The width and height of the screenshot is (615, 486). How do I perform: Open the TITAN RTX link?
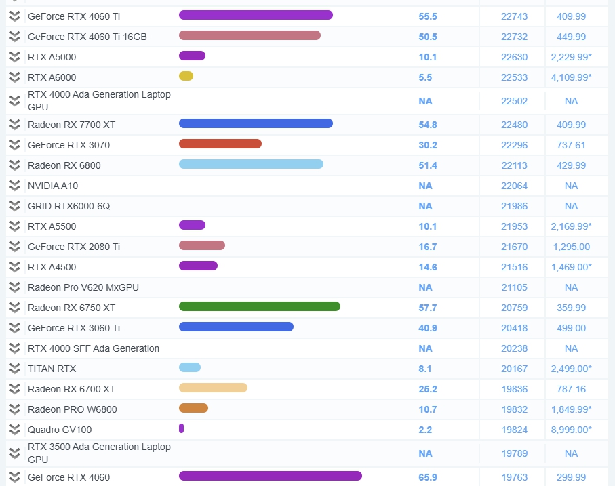52,369
